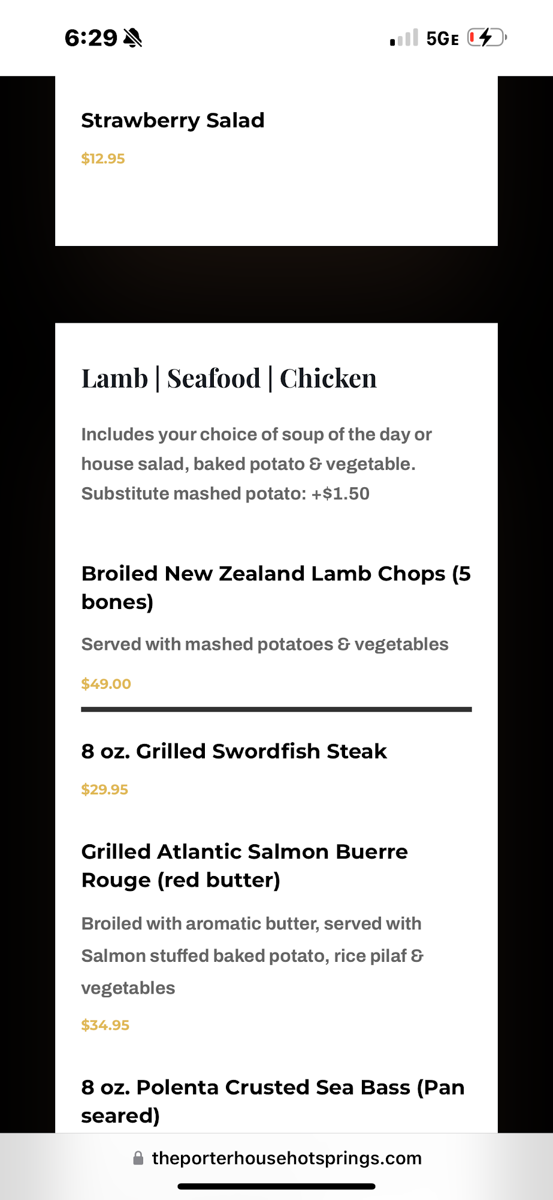The height and width of the screenshot is (1200, 553).
Task: Select 8 oz. Grilled Swordfish Steak
Action: pos(234,751)
